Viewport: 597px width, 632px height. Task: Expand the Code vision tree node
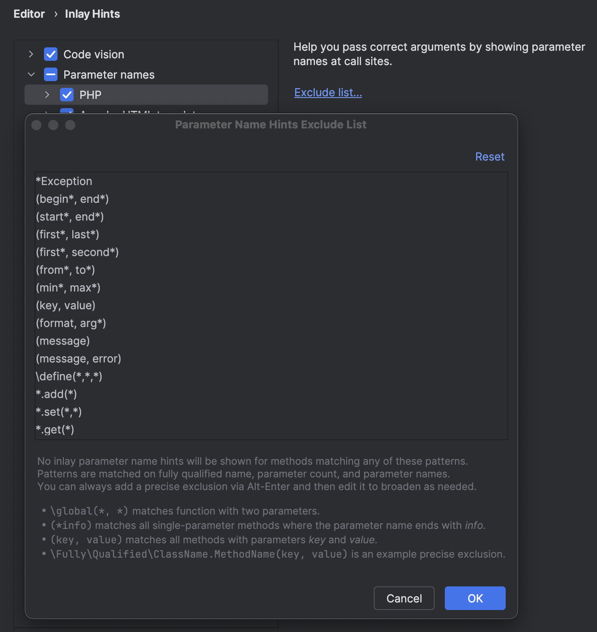30,54
